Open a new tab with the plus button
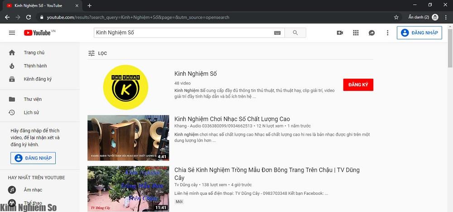This screenshot has height=212, width=453. pos(90,5)
